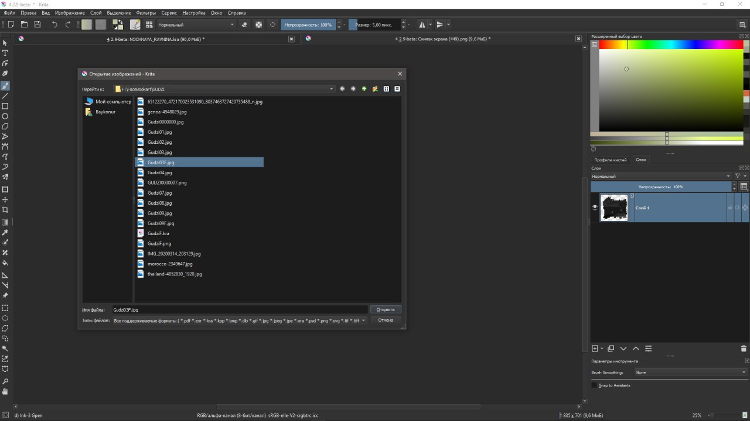Redo the action with the toolbar arrow

click(68, 25)
